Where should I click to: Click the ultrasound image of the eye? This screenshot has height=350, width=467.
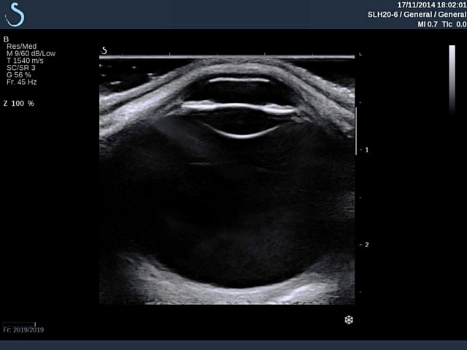pyautogui.click(x=227, y=180)
